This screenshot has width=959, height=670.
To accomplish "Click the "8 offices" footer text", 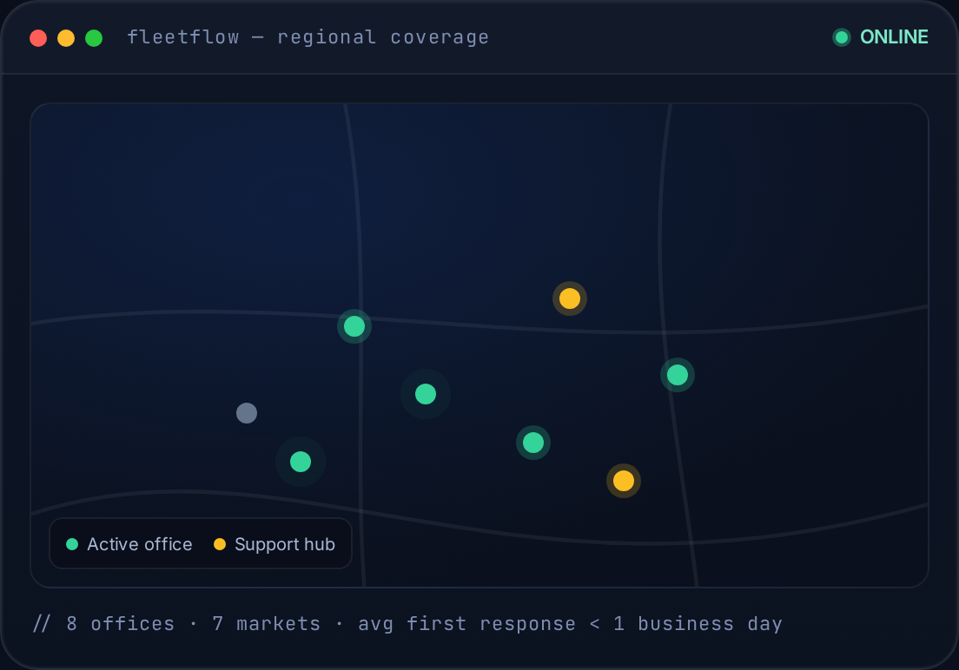I will pos(121,623).
